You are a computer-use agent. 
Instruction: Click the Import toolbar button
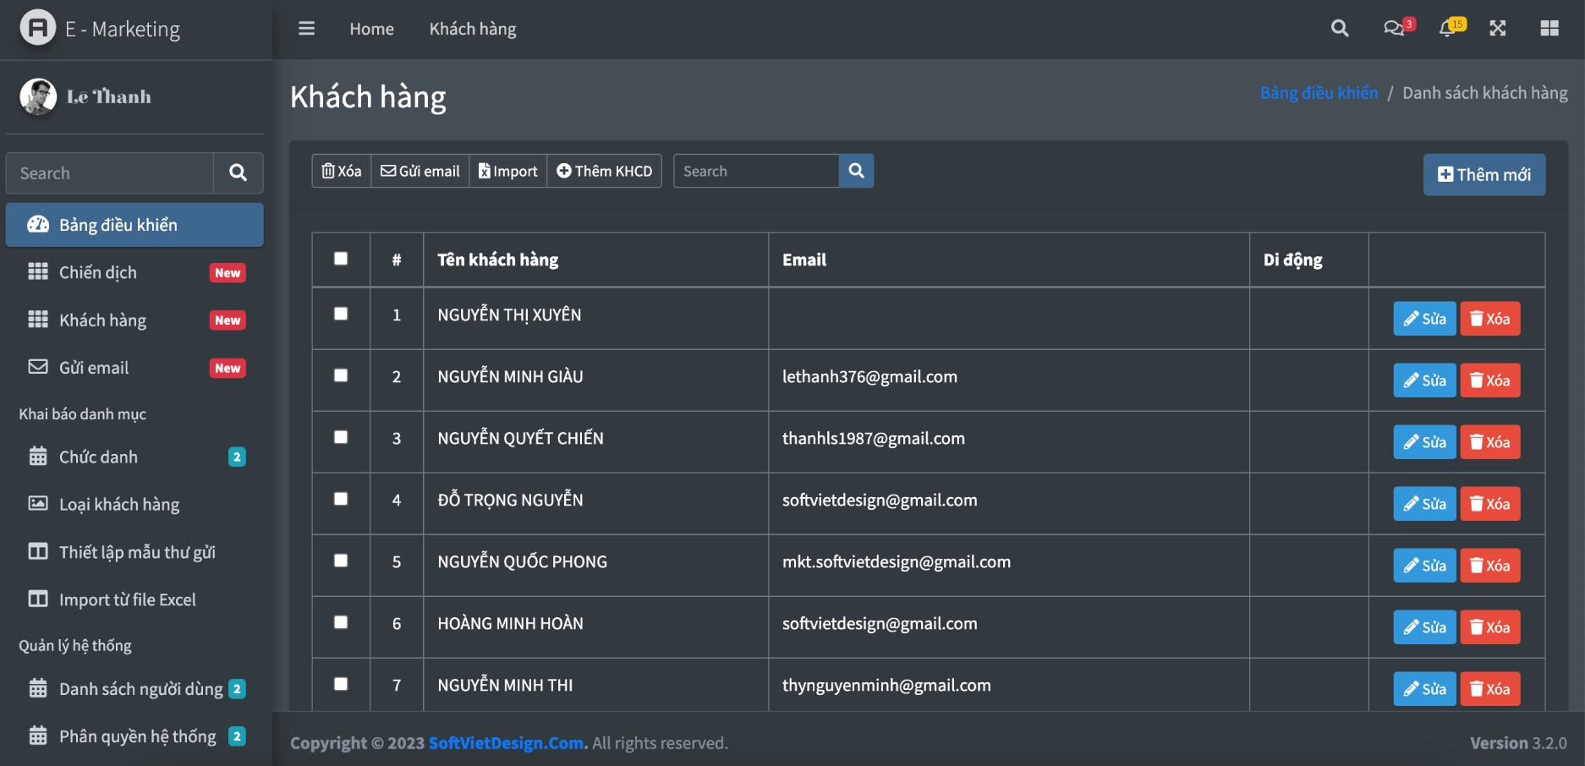pyautogui.click(x=507, y=171)
